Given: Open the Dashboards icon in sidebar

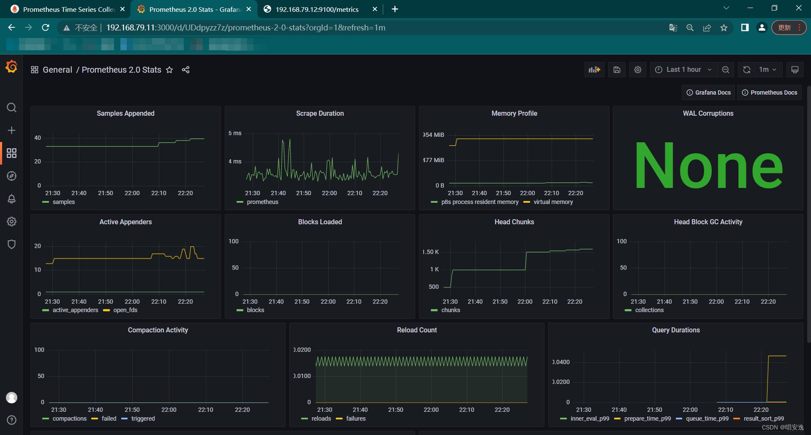Looking at the screenshot, I should [11, 153].
